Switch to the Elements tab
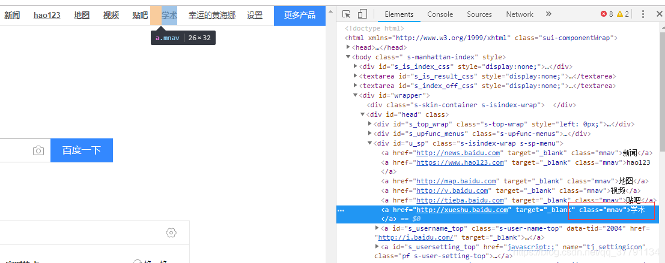665x263 pixels. [x=399, y=14]
